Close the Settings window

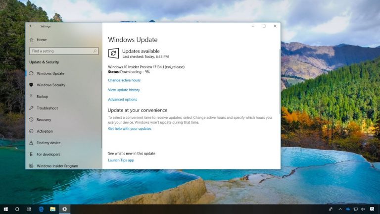[x=275, y=26]
